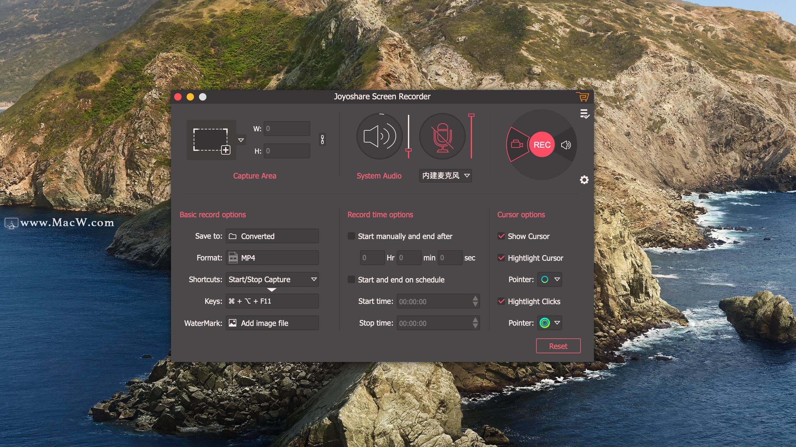Screen dimensions: 796x447
Task: Click the MP4 format selector field
Action: click(x=272, y=258)
